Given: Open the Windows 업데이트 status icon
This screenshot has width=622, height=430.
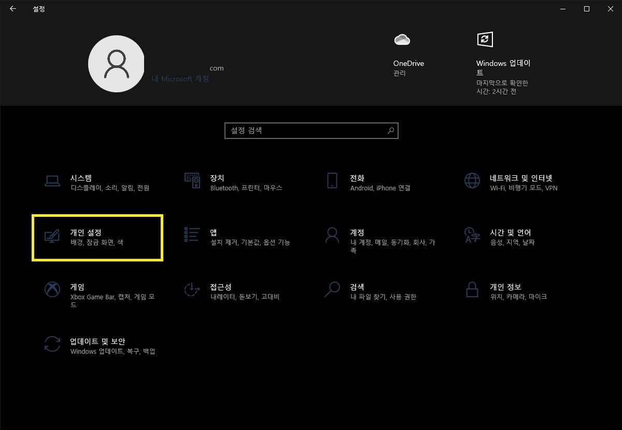Looking at the screenshot, I should (x=485, y=39).
